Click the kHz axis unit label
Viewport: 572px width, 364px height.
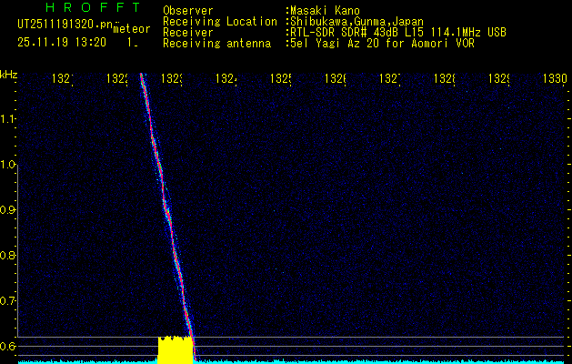(9, 74)
